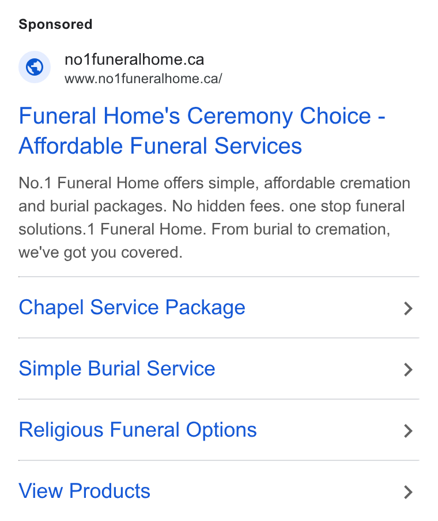Click the 'No hidden fees' description text

point(228,206)
